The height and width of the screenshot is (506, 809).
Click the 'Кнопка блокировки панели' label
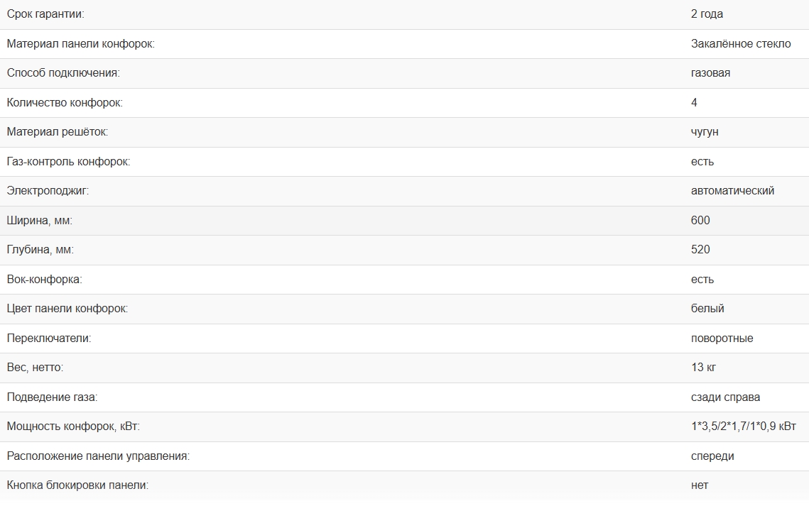(x=77, y=485)
